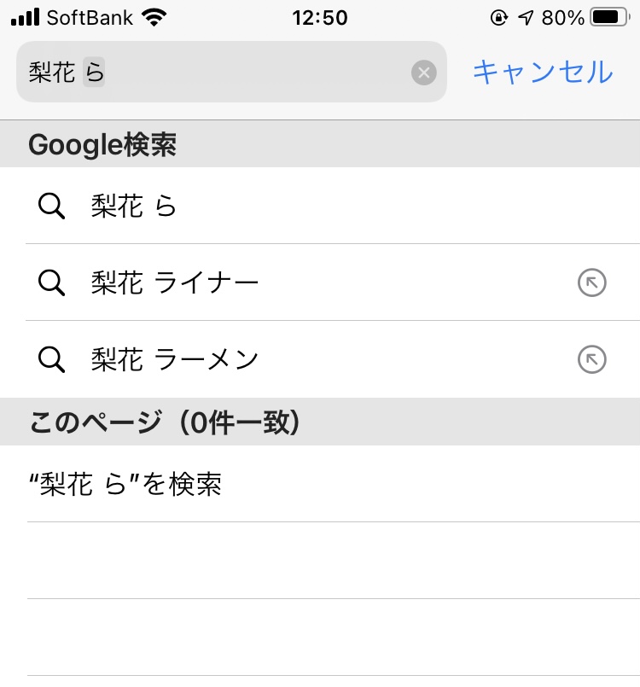Tap the cellular signal bars icon
Screen dimensions: 640x687
click(26, 17)
